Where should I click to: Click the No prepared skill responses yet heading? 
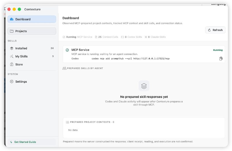click(144, 97)
